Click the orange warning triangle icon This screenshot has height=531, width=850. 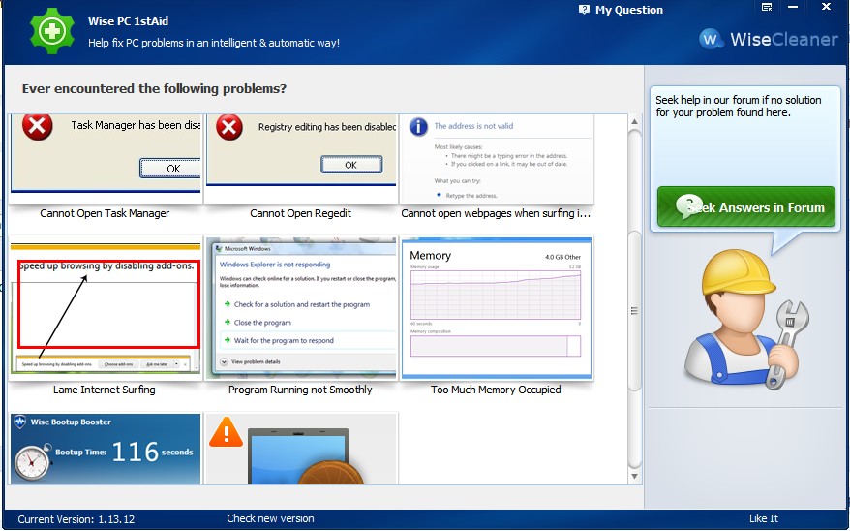(x=226, y=432)
